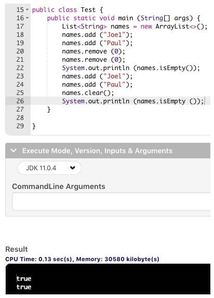214x298 pixels.
Task: Click line number 17 in the gutter
Action: click(20, 26)
